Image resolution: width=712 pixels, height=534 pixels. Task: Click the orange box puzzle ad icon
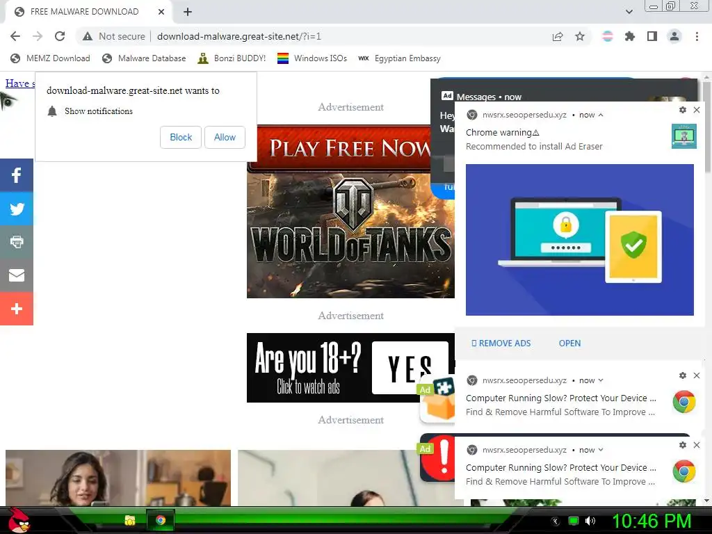pos(438,400)
